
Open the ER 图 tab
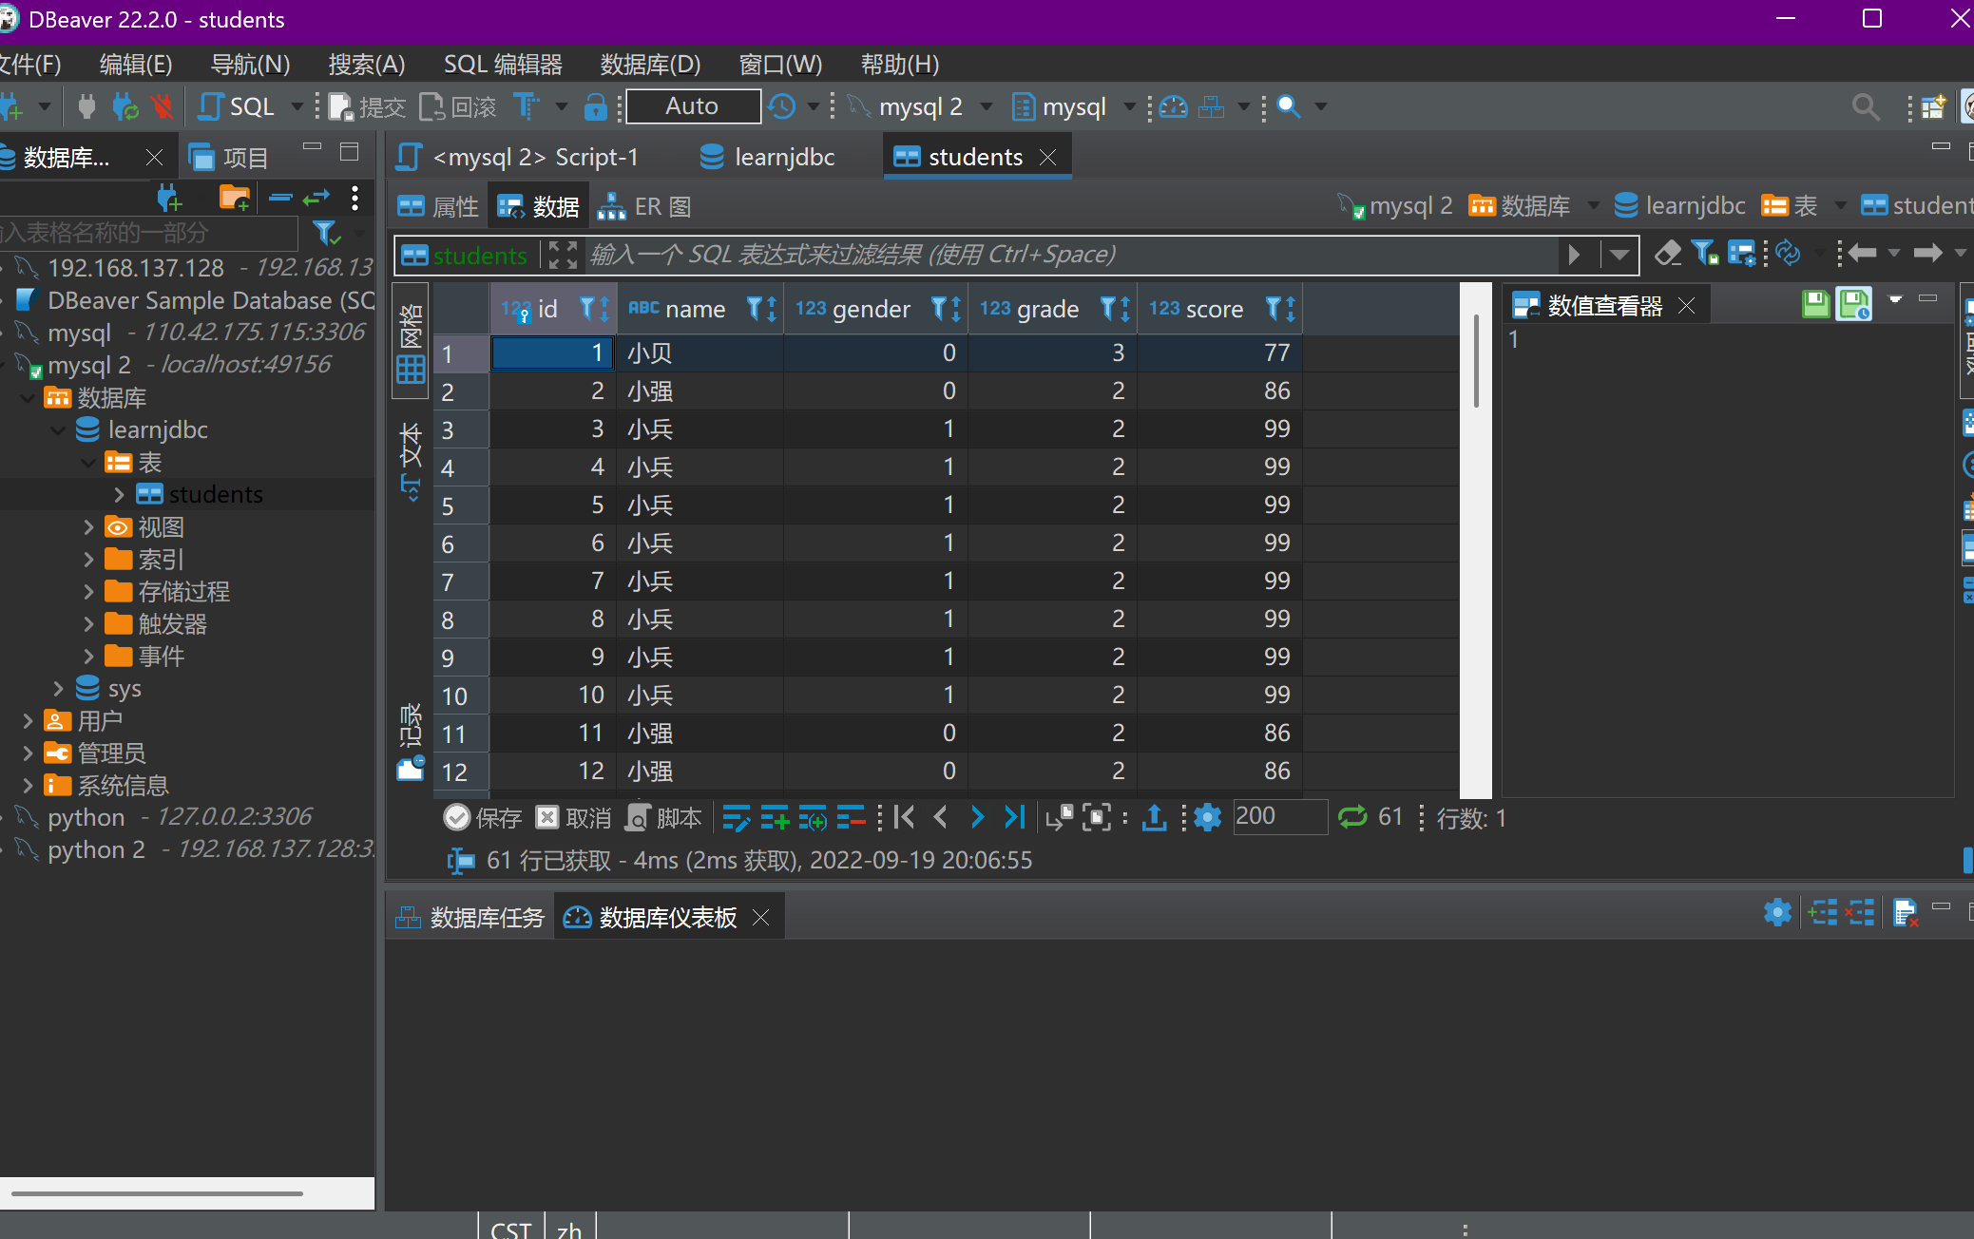point(643,206)
